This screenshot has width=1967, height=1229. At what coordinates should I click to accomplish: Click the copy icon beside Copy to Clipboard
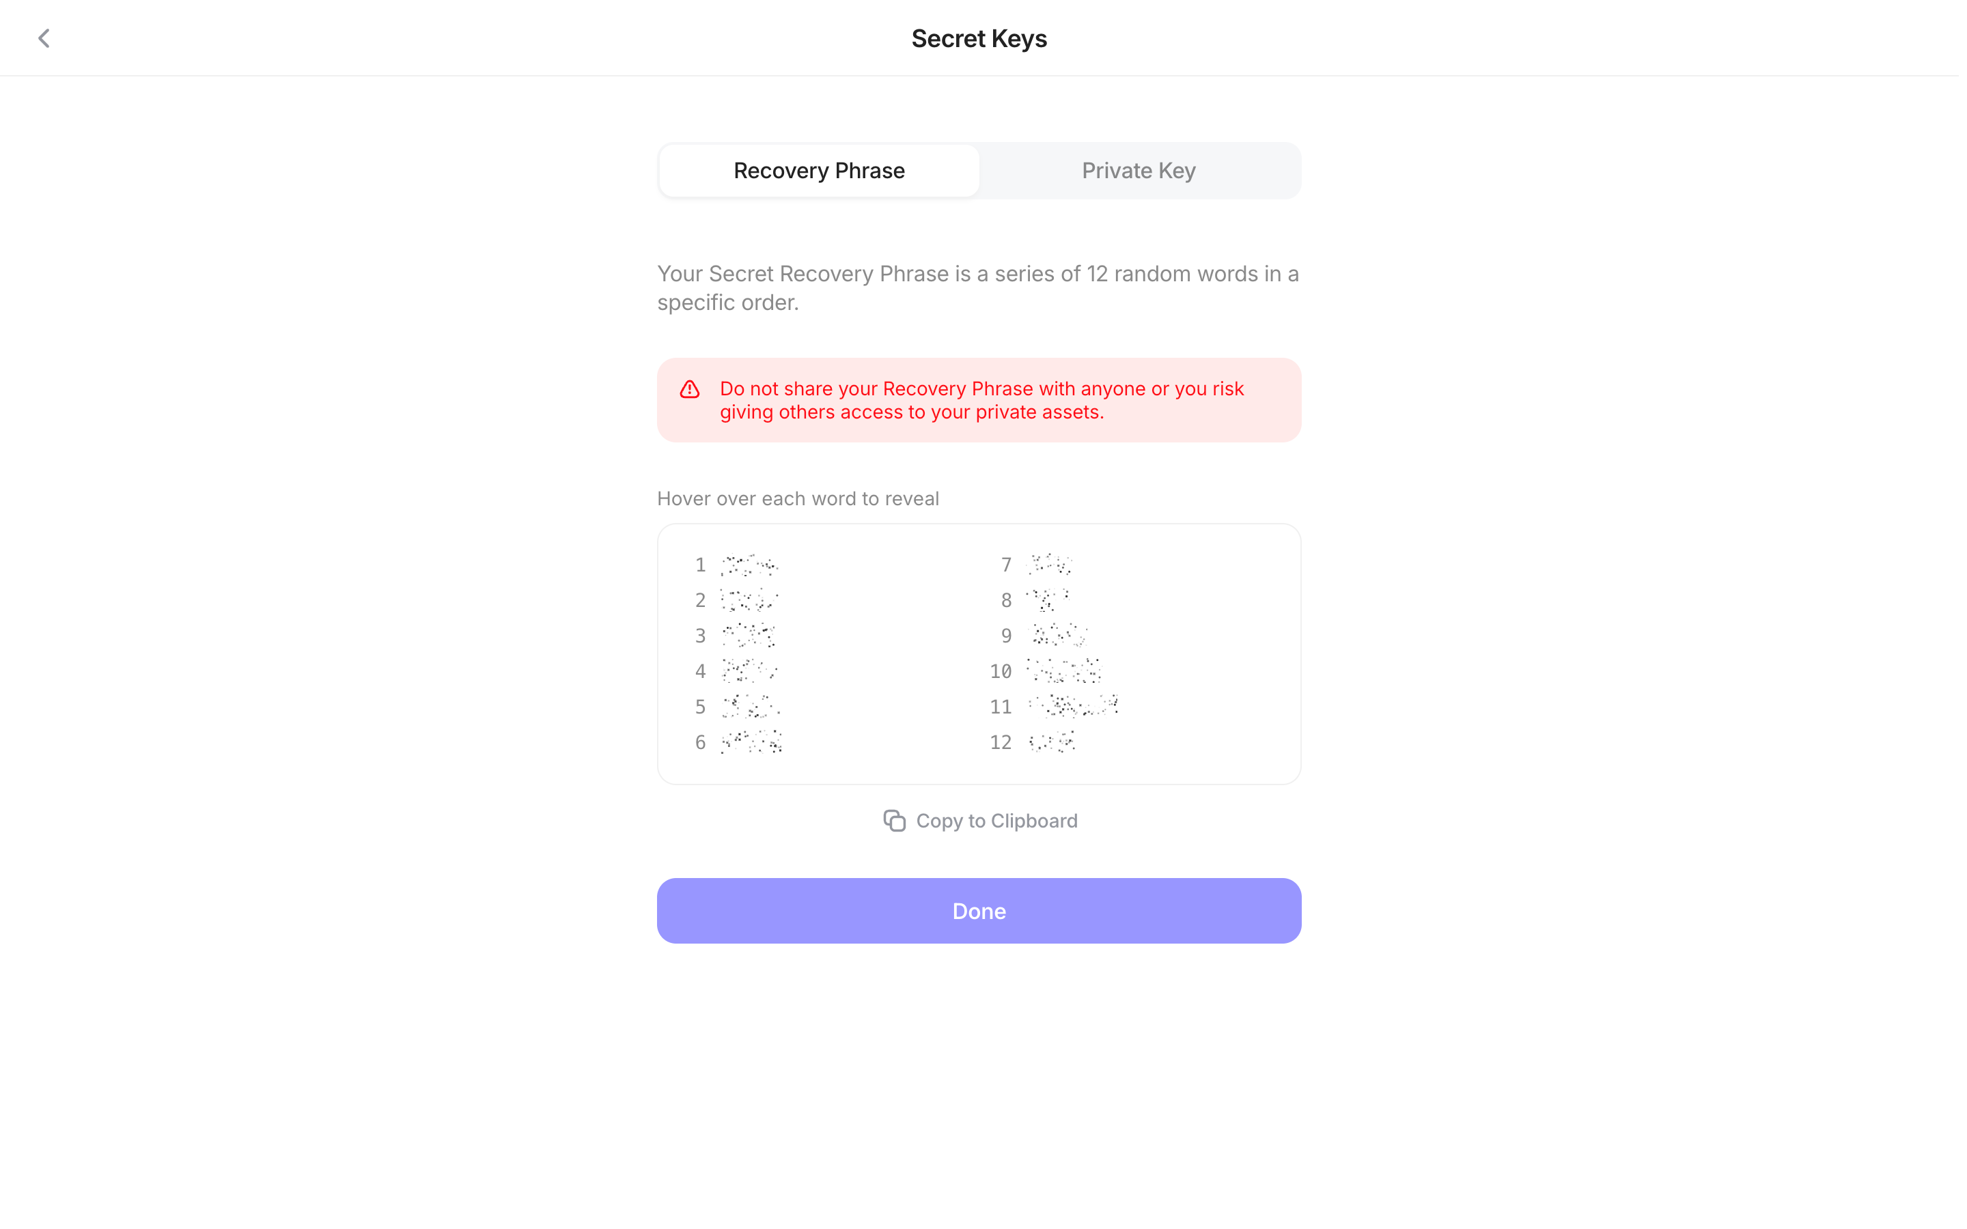coord(898,824)
